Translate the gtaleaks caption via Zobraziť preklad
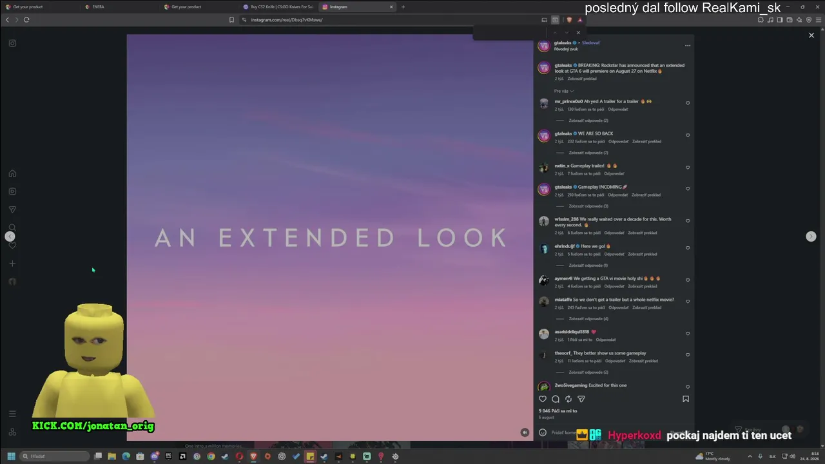This screenshot has height=464, width=825. [582, 79]
